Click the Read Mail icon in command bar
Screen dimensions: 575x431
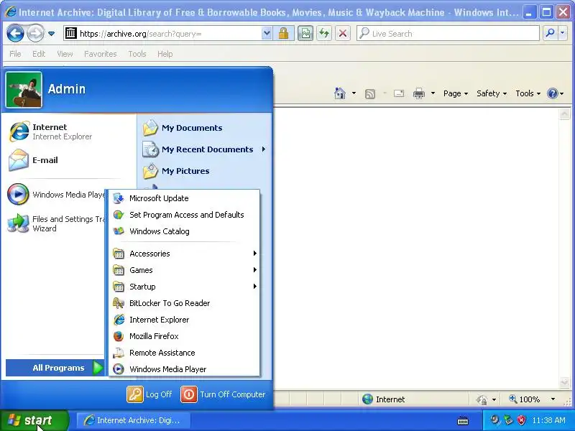tap(399, 93)
